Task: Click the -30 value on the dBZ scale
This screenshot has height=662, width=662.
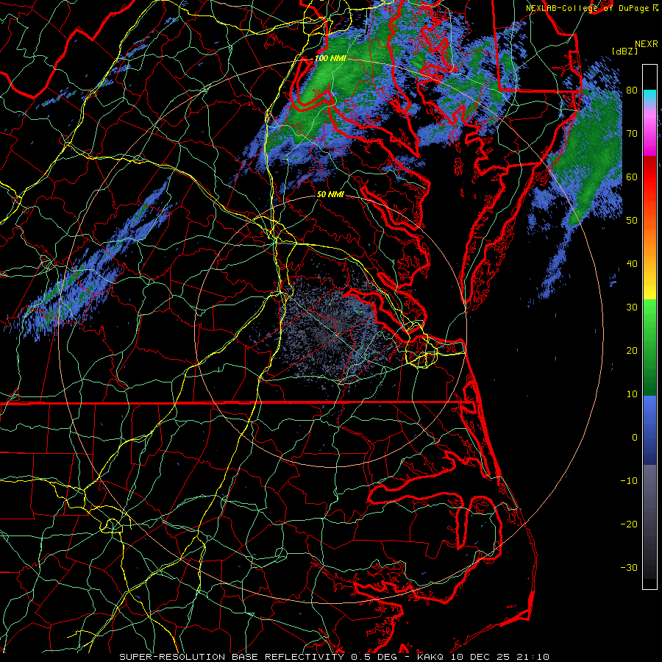Action: pos(629,567)
